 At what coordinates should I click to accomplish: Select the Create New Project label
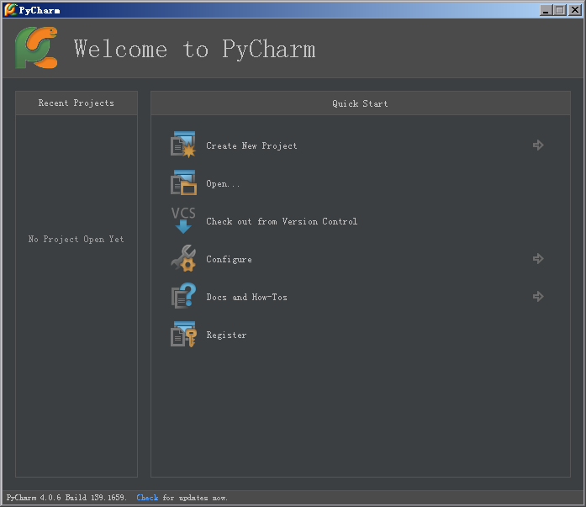point(251,145)
